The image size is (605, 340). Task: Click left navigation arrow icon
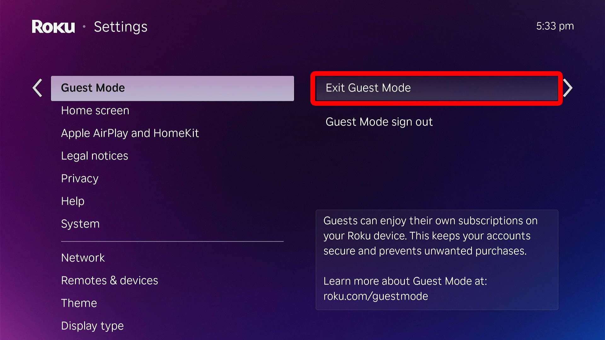click(37, 88)
